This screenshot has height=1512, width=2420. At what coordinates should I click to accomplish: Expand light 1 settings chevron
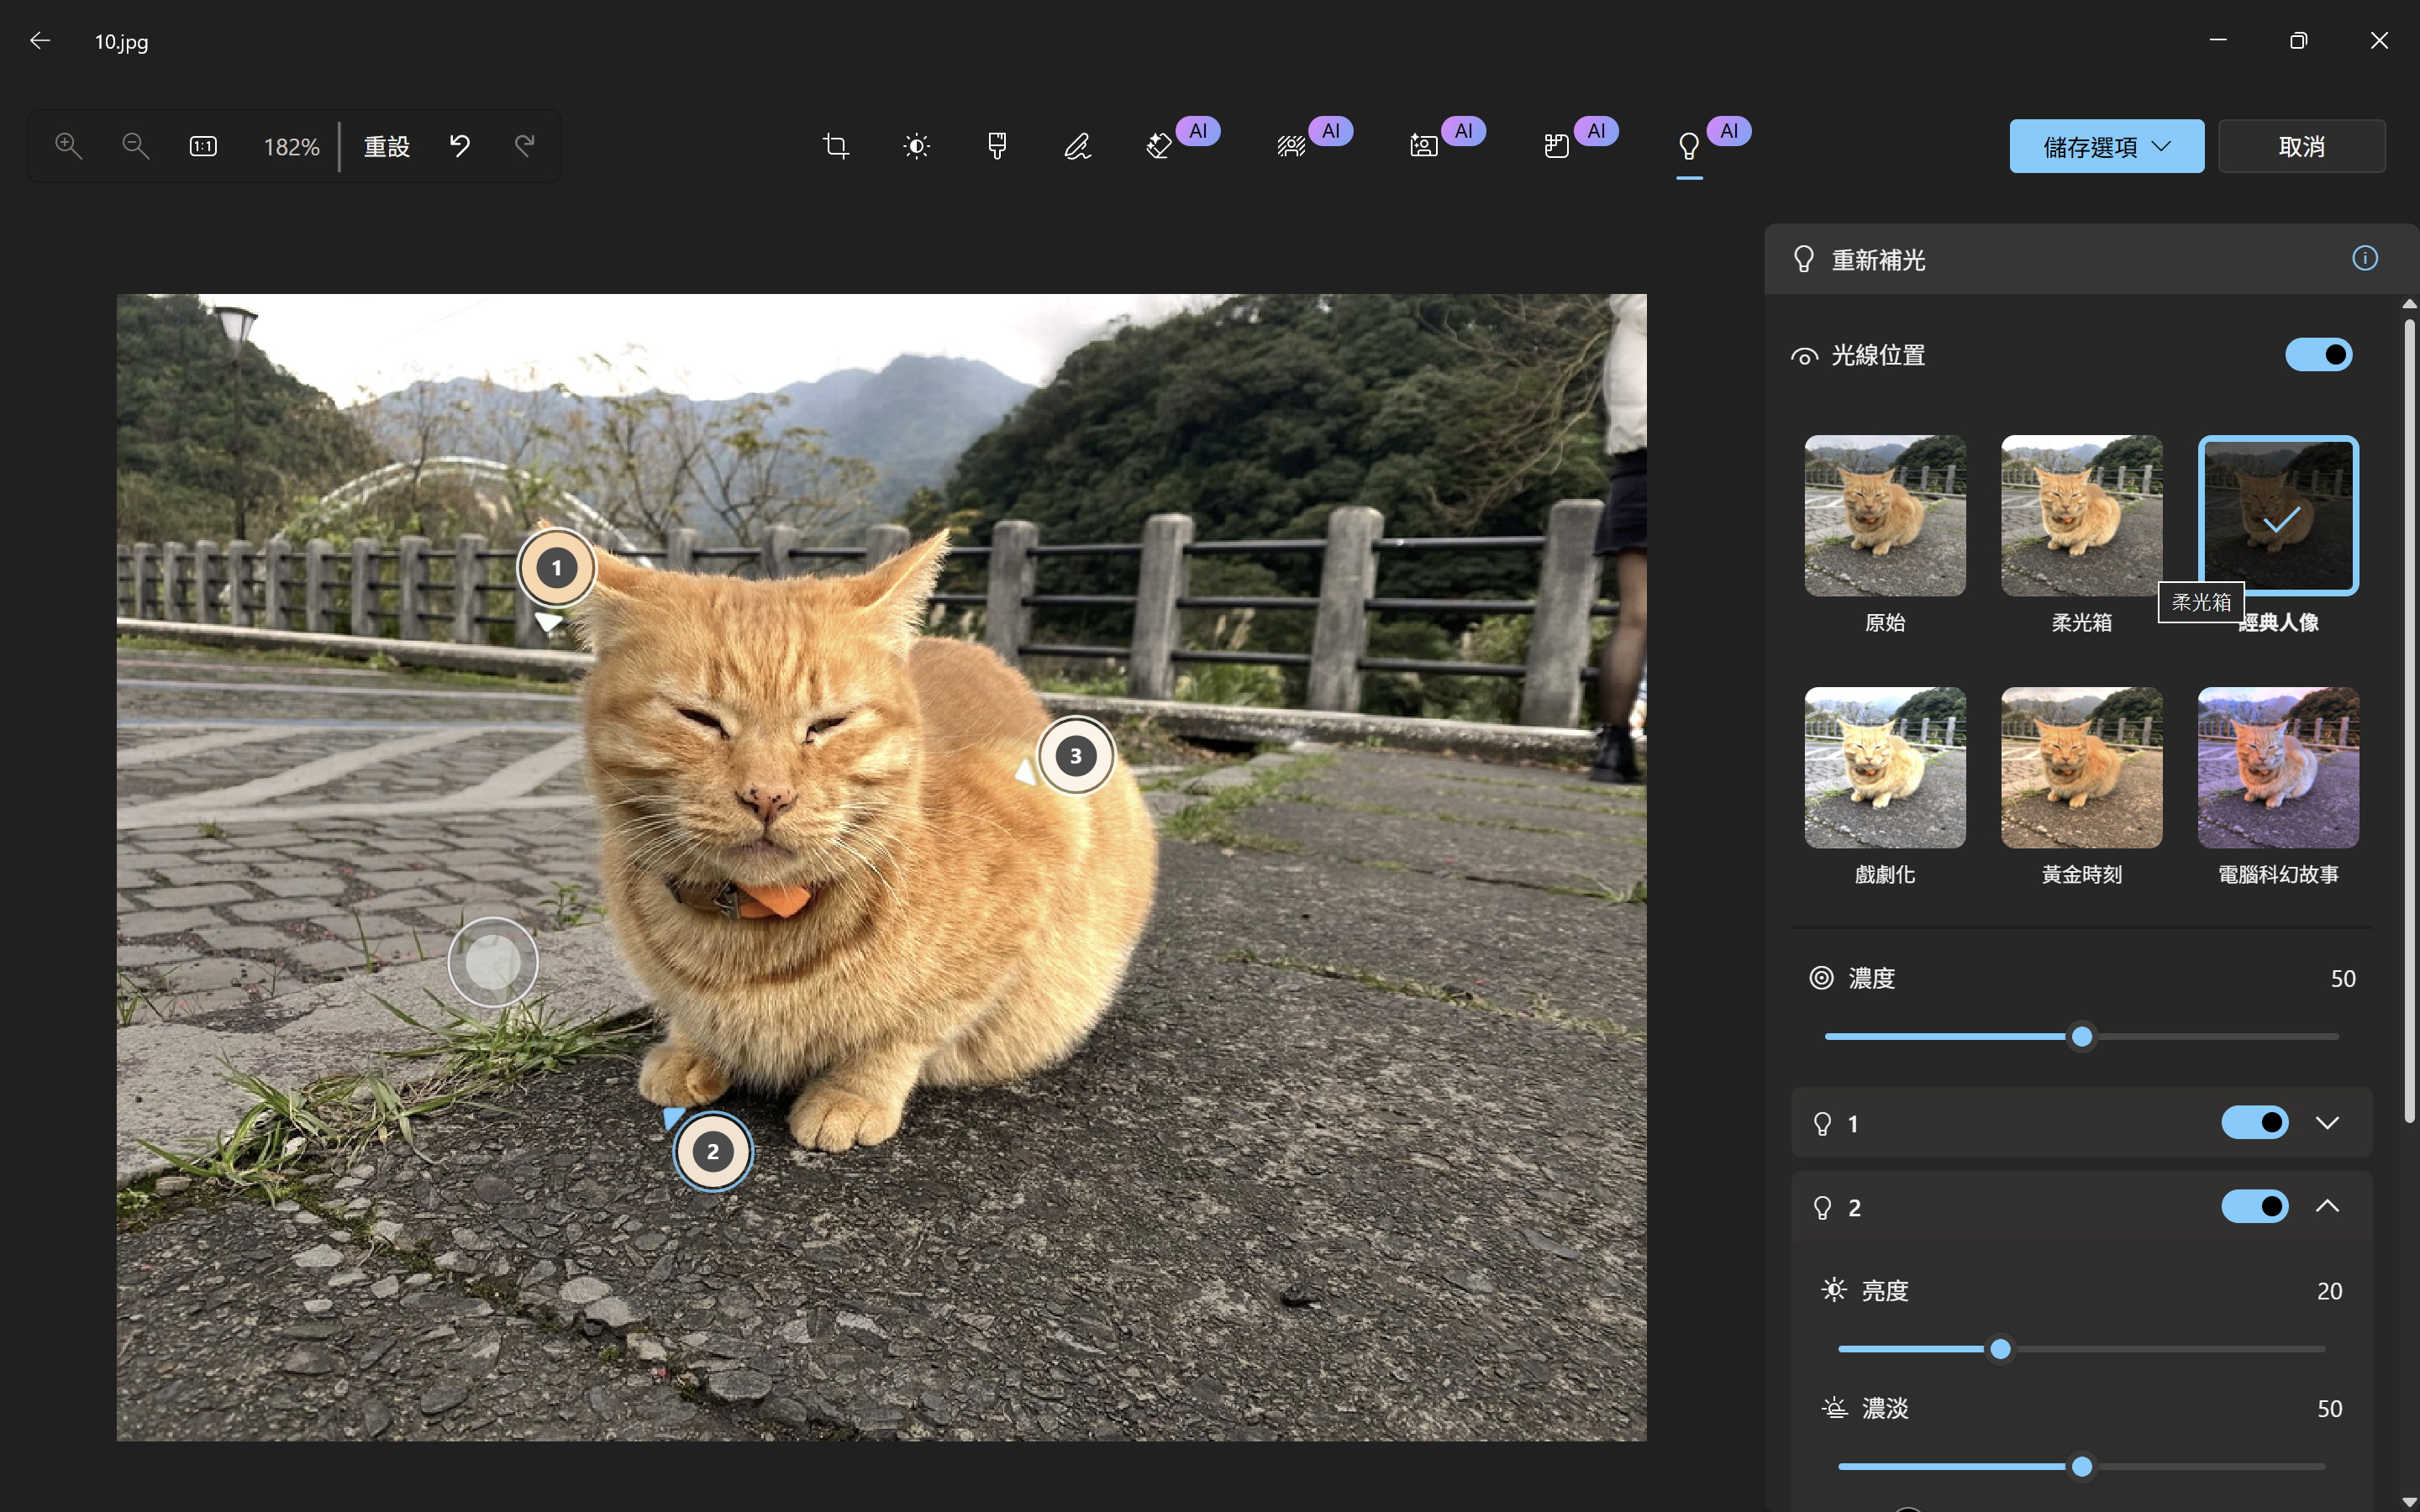tap(2327, 1123)
